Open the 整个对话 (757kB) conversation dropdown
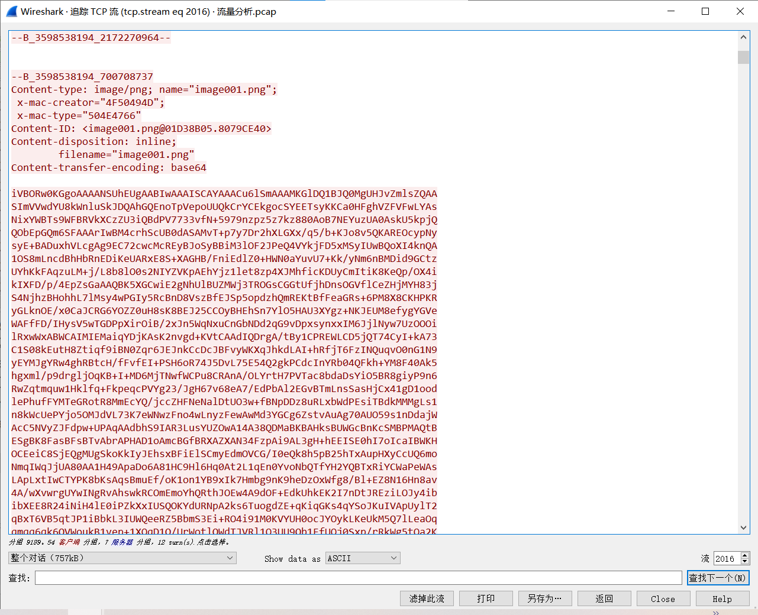Screen dimensions: 758x615 (x=122, y=558)
